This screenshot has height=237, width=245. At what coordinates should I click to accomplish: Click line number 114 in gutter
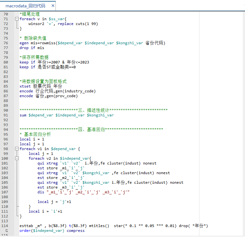click(x=5, y=226)
